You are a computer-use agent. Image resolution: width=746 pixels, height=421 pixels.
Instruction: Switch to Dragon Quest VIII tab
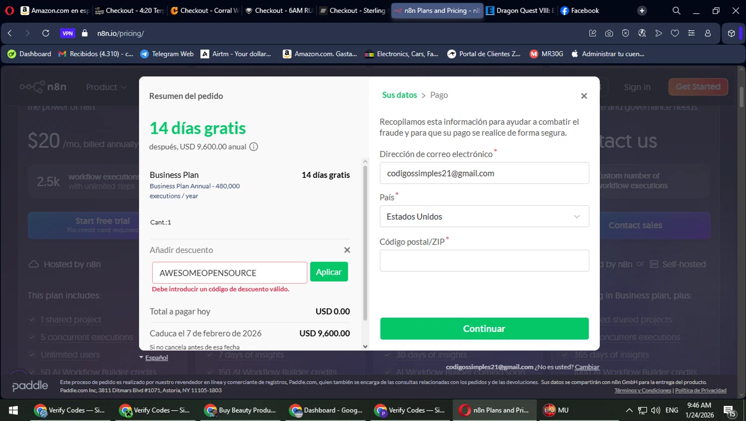tap(520, 10)
